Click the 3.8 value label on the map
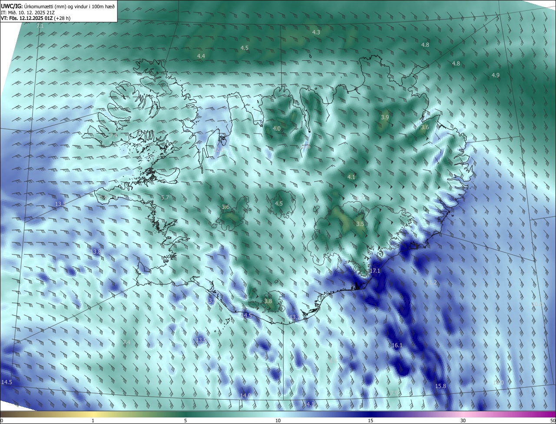 coord(268,301)
